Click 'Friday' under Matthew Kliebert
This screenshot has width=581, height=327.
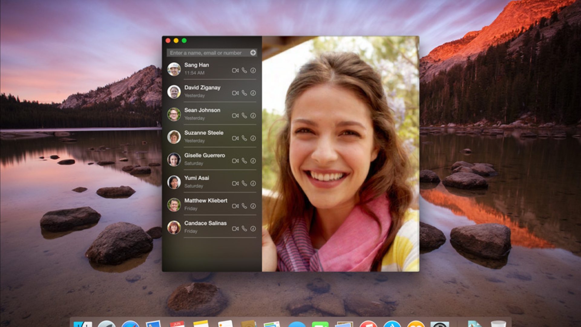[x=191, y=209]
